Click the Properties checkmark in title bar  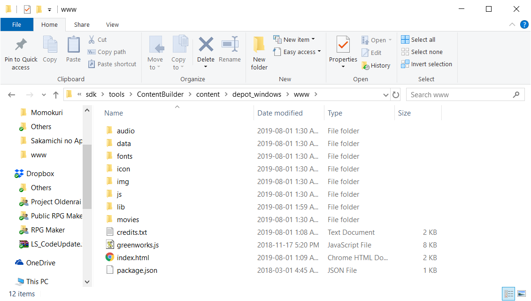click(x=27, y=9)
